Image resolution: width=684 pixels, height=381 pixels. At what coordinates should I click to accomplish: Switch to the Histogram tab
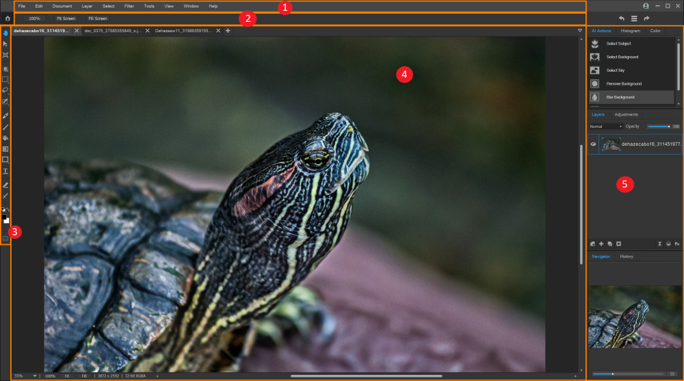[x=631, y=31]
